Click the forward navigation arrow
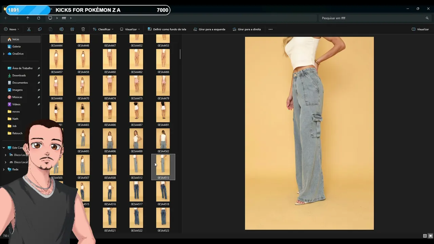This screenshot has width=434, height=244. [17, 18]
